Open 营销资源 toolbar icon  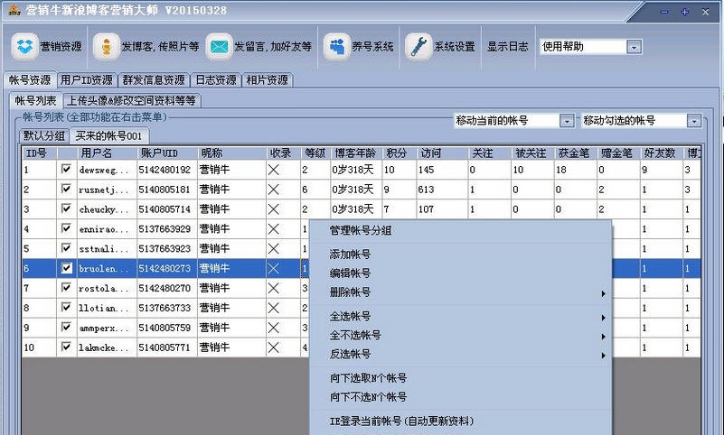(x=24, y=47)
